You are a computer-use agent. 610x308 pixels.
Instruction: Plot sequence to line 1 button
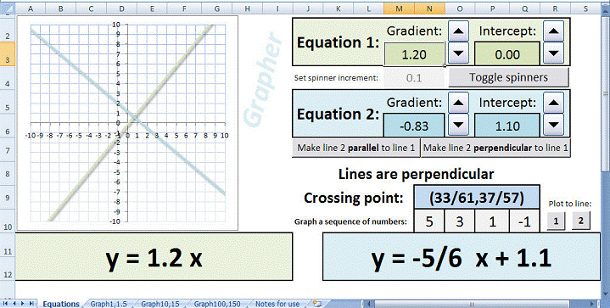pos(556,221)
